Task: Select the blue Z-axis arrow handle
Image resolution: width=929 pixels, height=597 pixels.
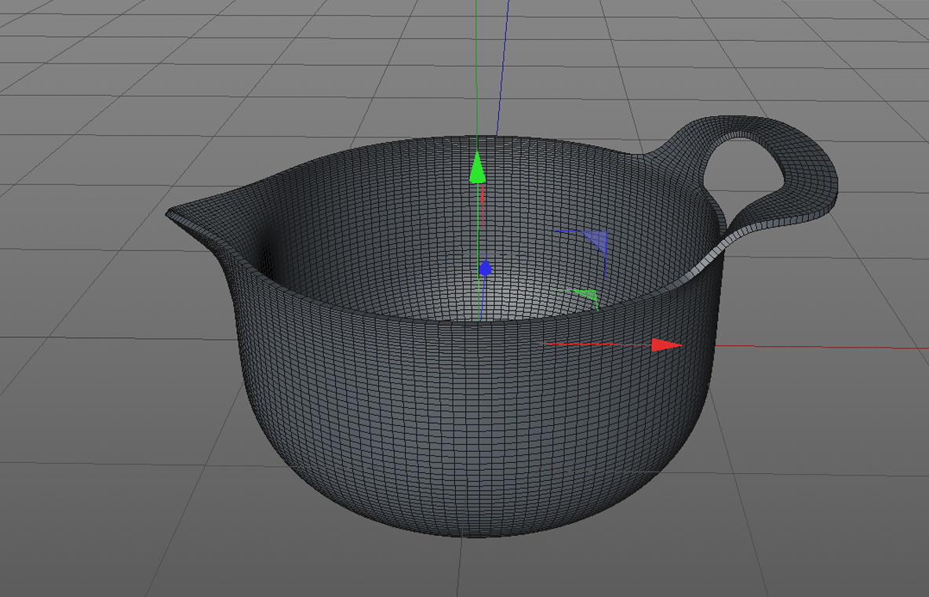Action: click(x=485, y=268)
